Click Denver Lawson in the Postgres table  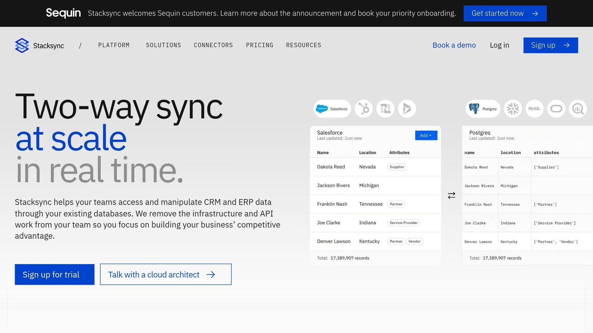pyautogui.click(x=478, y=242)
